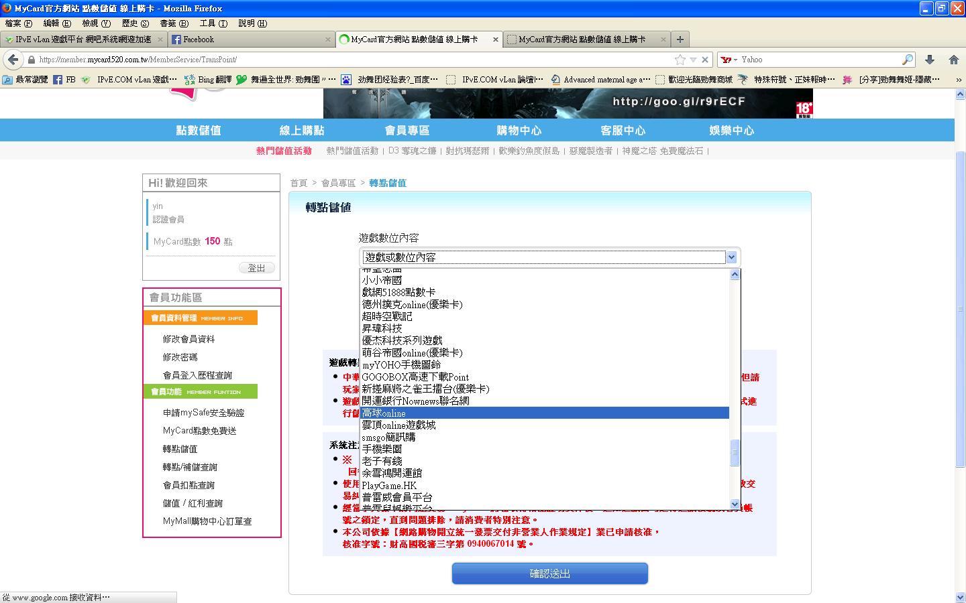Close the Facebook tab
The width and height of the screenshot is (966, 603).
(328, 40)
